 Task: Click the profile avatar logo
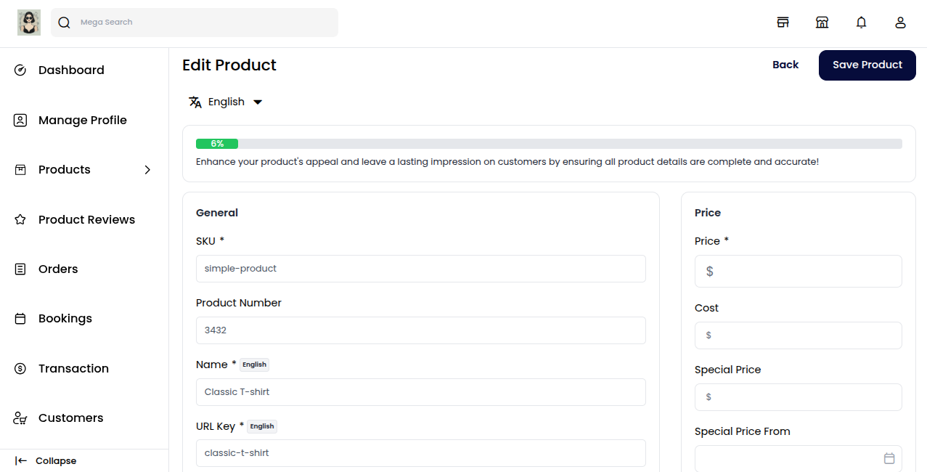[x=29, y=23]
